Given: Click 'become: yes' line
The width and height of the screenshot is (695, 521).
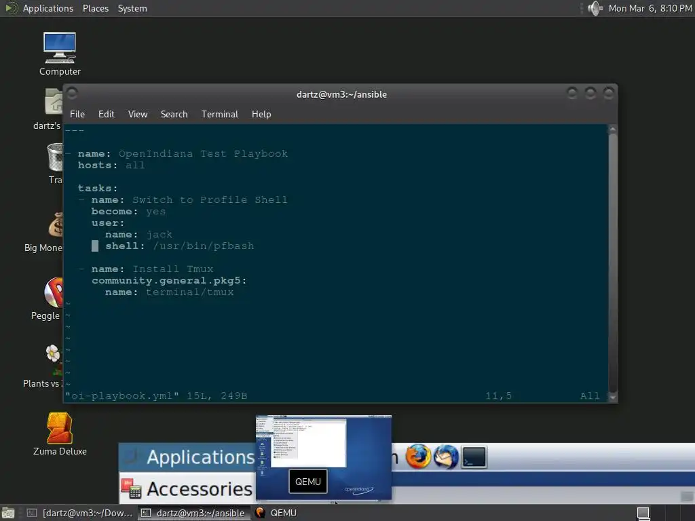Looking at the screenshot, I should (128, 212).
